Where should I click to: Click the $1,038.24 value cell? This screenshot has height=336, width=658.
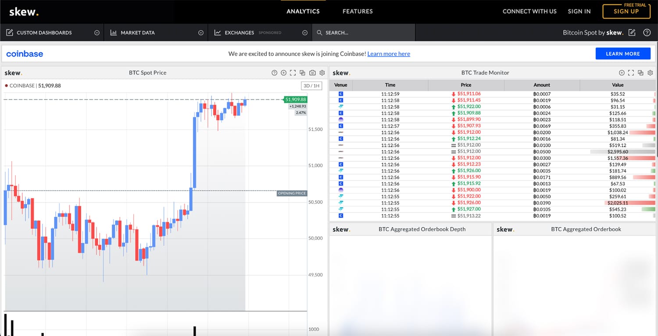pos(618,132)
